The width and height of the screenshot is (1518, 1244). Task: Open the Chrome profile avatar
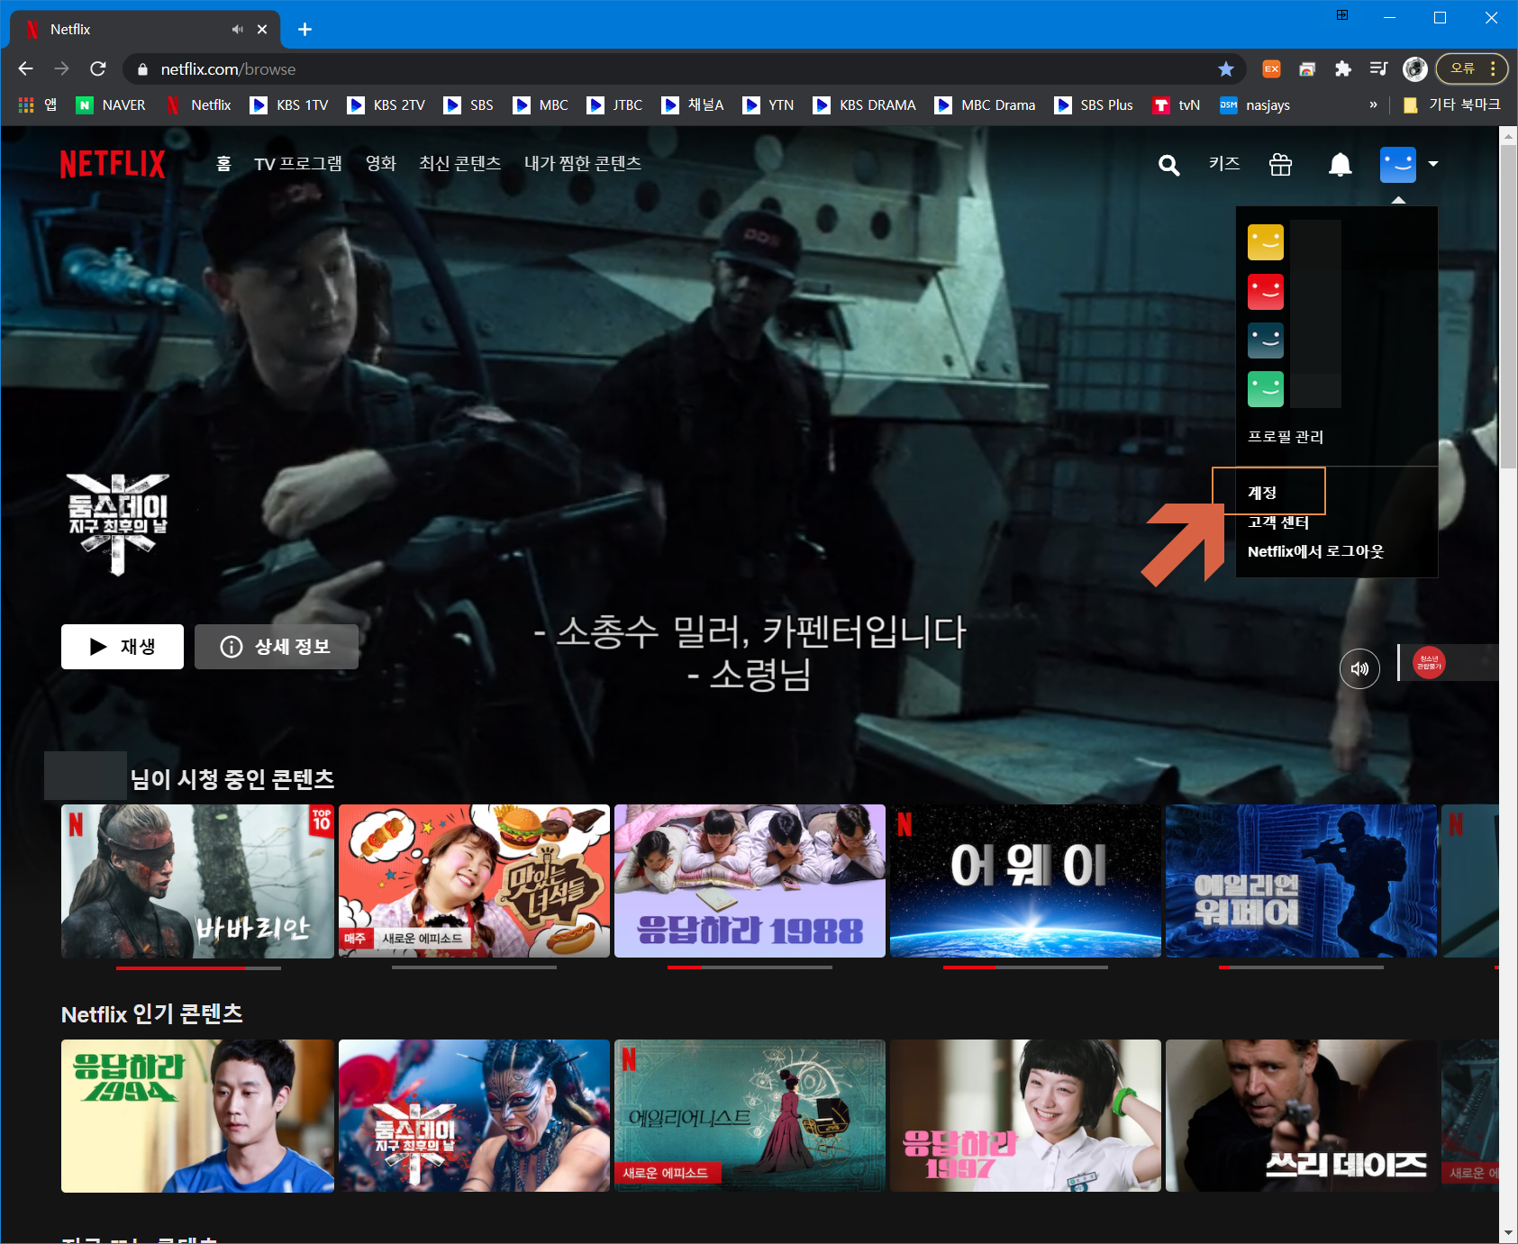tap(1415, 69)
